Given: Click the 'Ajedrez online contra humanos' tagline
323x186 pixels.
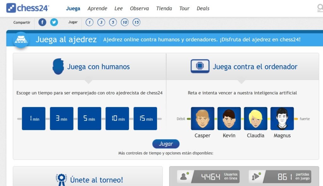Looking at the screenshot, I should point(202,39).
